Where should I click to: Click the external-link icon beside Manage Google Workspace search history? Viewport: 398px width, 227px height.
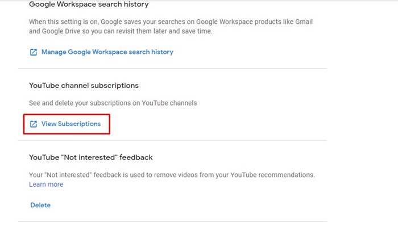coord(33,52)
